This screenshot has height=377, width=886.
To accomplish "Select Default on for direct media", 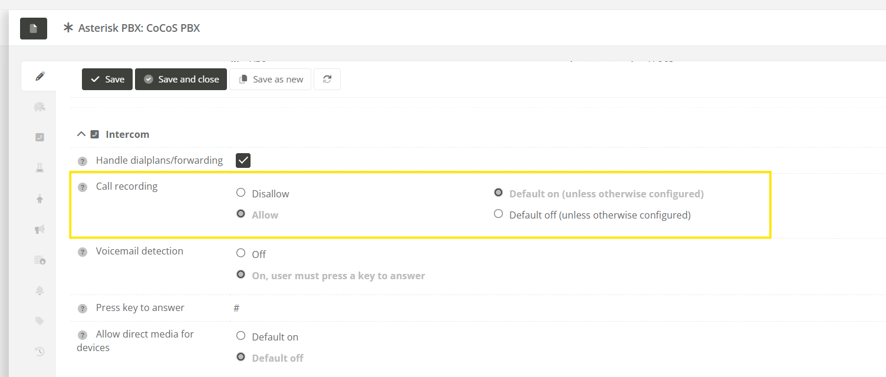I will tap(241, 336).
